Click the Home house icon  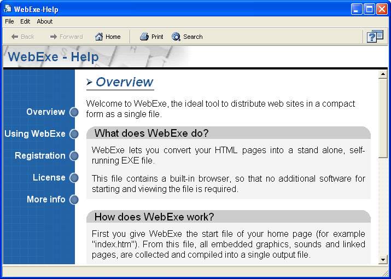click(99, 37)
